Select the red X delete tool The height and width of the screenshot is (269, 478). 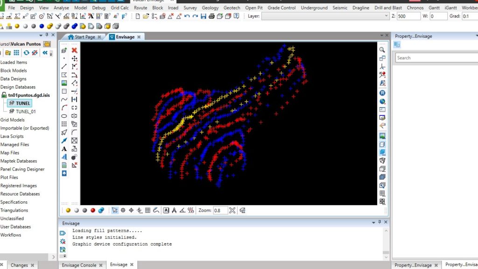74,50
